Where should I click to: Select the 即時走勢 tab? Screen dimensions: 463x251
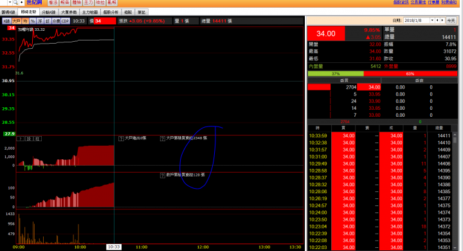point(28,12)
